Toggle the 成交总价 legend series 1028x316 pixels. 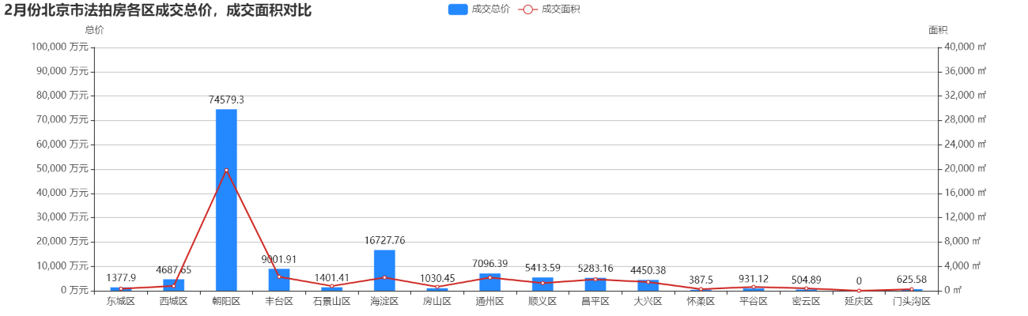pos(478,9)
